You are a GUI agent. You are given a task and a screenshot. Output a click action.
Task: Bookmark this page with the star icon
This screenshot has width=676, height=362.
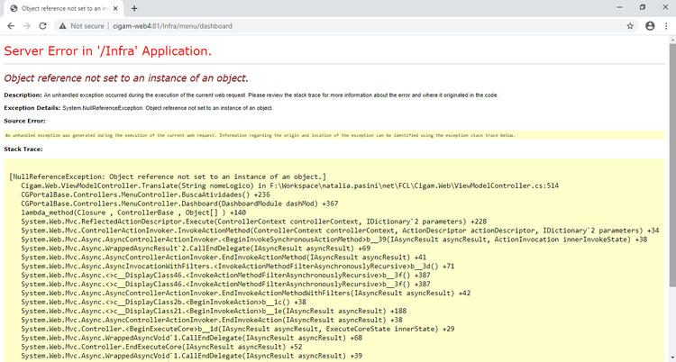tap(630, 26)
